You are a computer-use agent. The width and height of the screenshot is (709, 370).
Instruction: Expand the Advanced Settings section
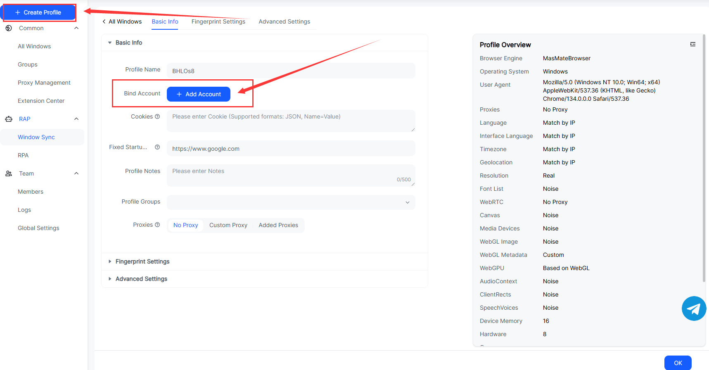pos(141,279)
